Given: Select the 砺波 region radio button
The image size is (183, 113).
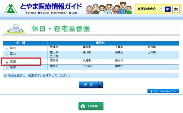Looking at the screenshot, I should pyautogui.click(x=7, y=68).
